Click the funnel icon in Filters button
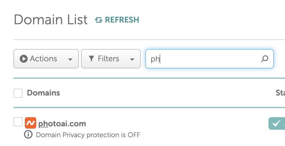The height and width of the screenshot is (146, 285). (x=91, y=59)
